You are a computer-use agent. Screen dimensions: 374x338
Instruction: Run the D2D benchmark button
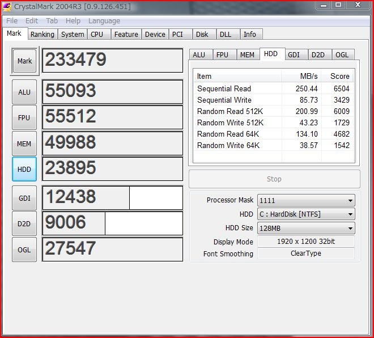coord(24,223)
